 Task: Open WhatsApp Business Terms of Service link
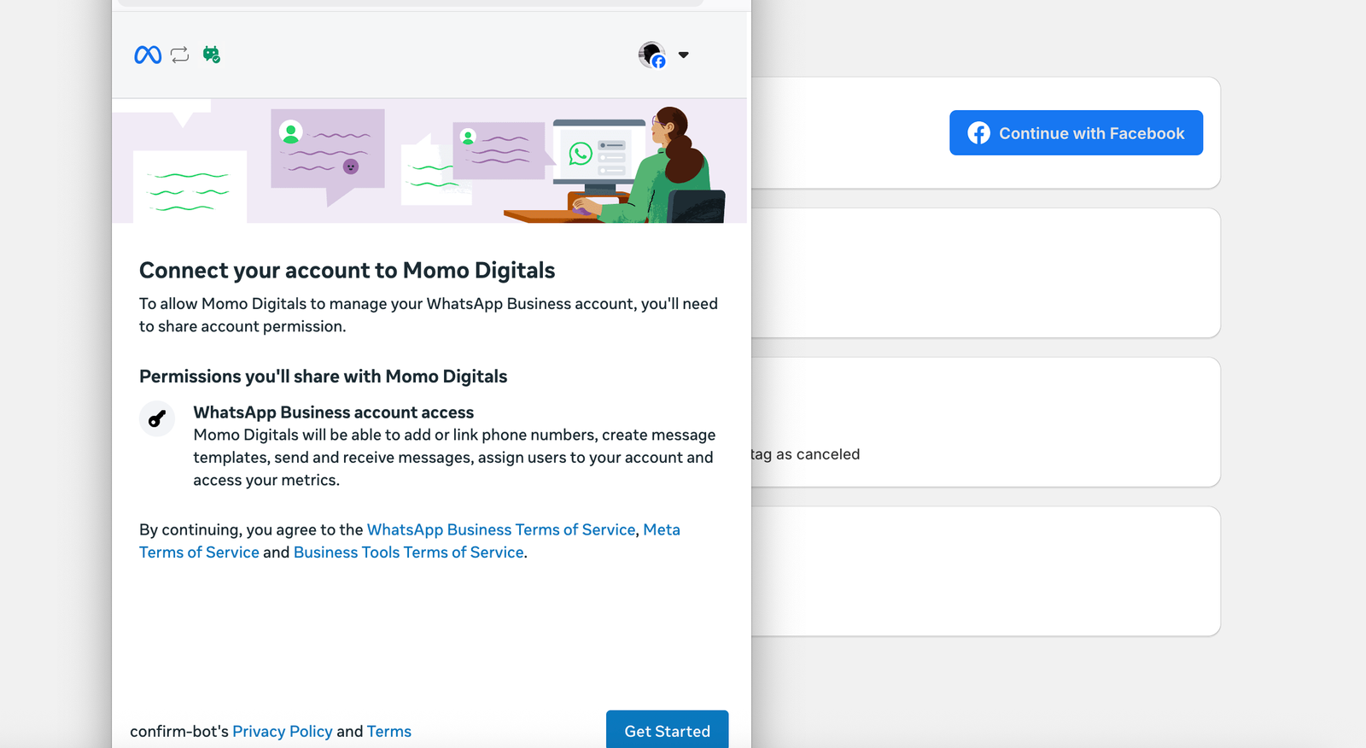500,529
